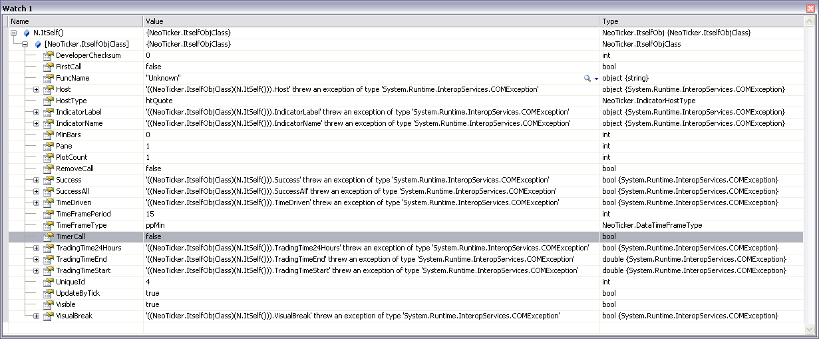
Task: Open the visualizer dropdown arrow beside FuncName value
Action: (x=596, y=79)
